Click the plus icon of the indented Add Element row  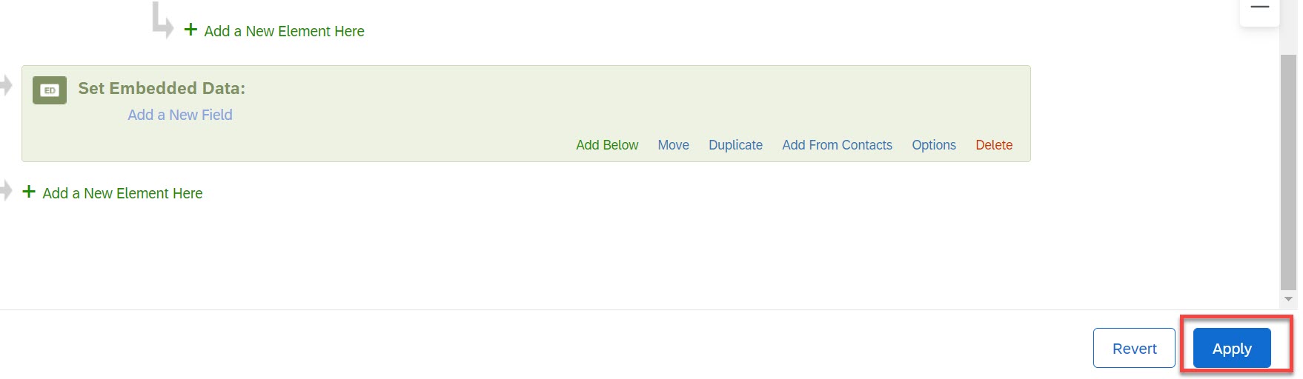[x=190, y=30]
